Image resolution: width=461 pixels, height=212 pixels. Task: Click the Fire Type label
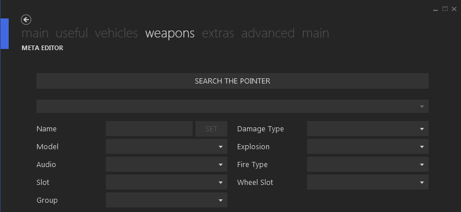tap(252, 165)
